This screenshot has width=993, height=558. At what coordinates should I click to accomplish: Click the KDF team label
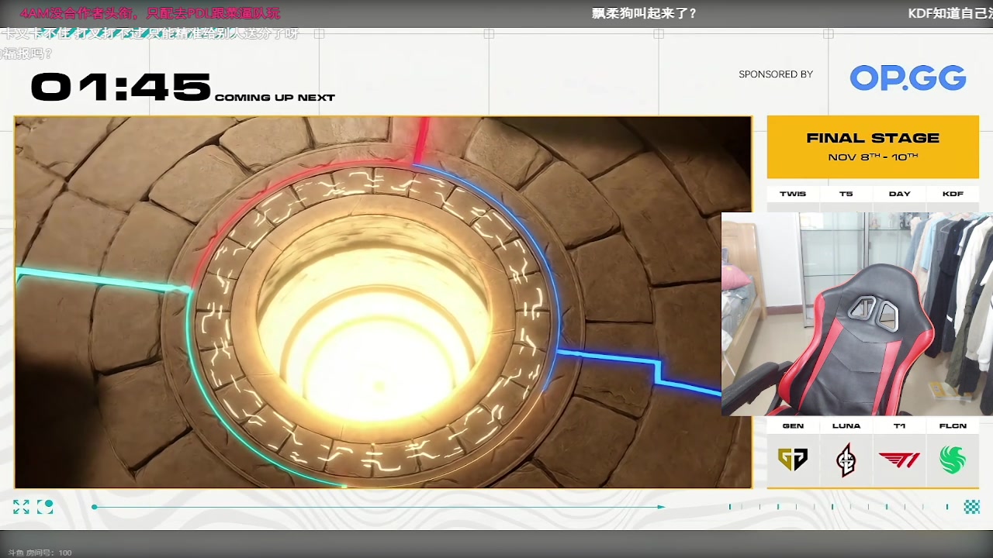953,194
